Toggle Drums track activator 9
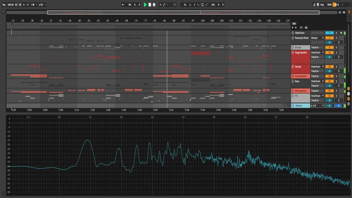Screen dimensions: 352x198 point(329,48)
